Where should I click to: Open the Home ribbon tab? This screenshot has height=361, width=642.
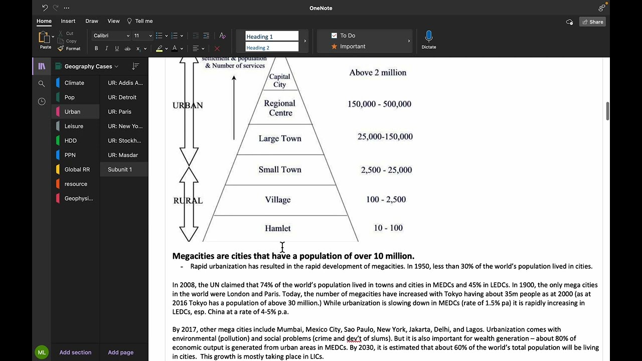pos(44,21)
